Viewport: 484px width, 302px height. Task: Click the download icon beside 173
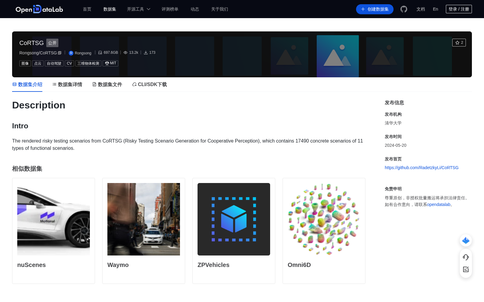point(146,53)
